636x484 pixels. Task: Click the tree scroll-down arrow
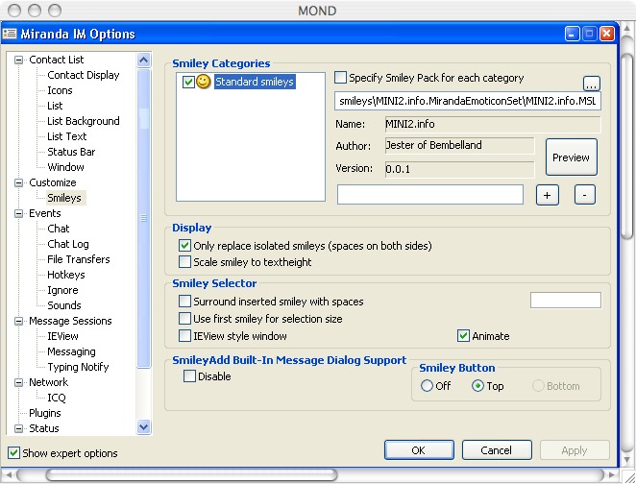(144, 427)
